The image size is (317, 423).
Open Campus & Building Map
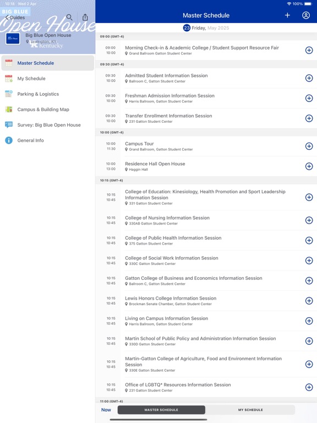[48, 109]
